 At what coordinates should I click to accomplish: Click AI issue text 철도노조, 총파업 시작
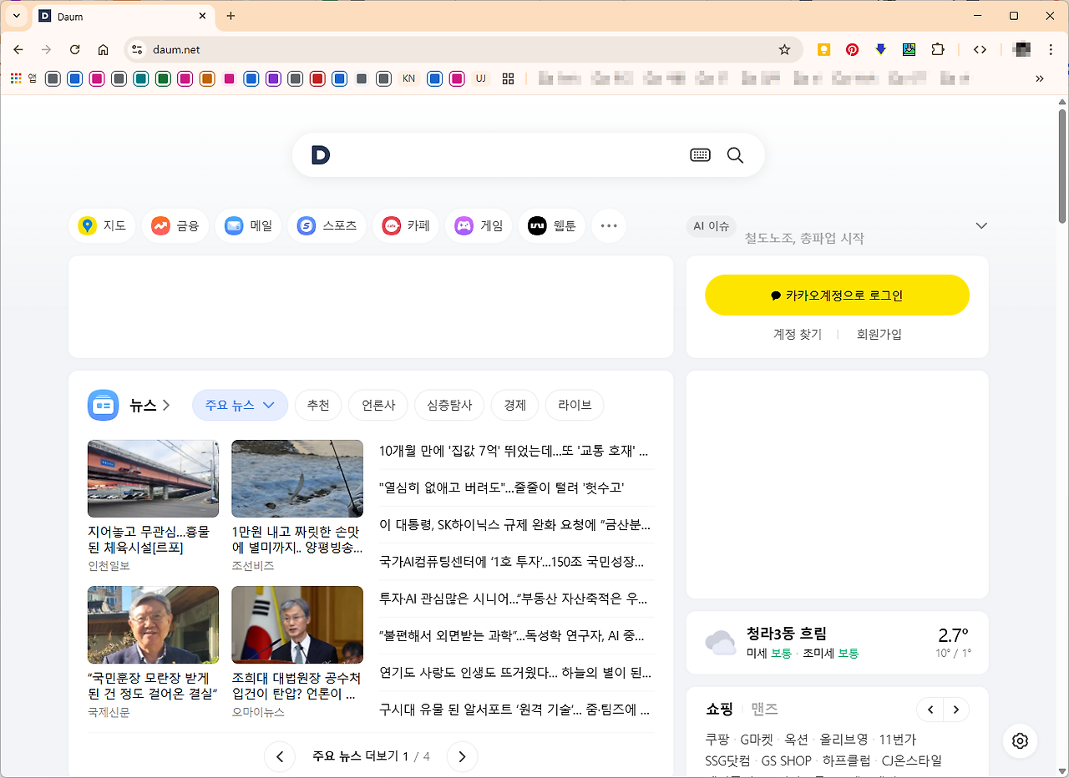(x=804, y=238)
